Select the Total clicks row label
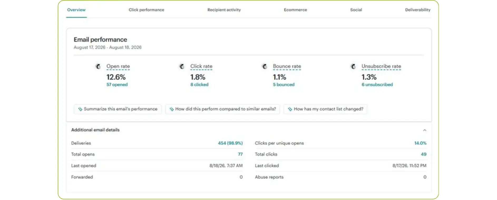 click(266, 154)
